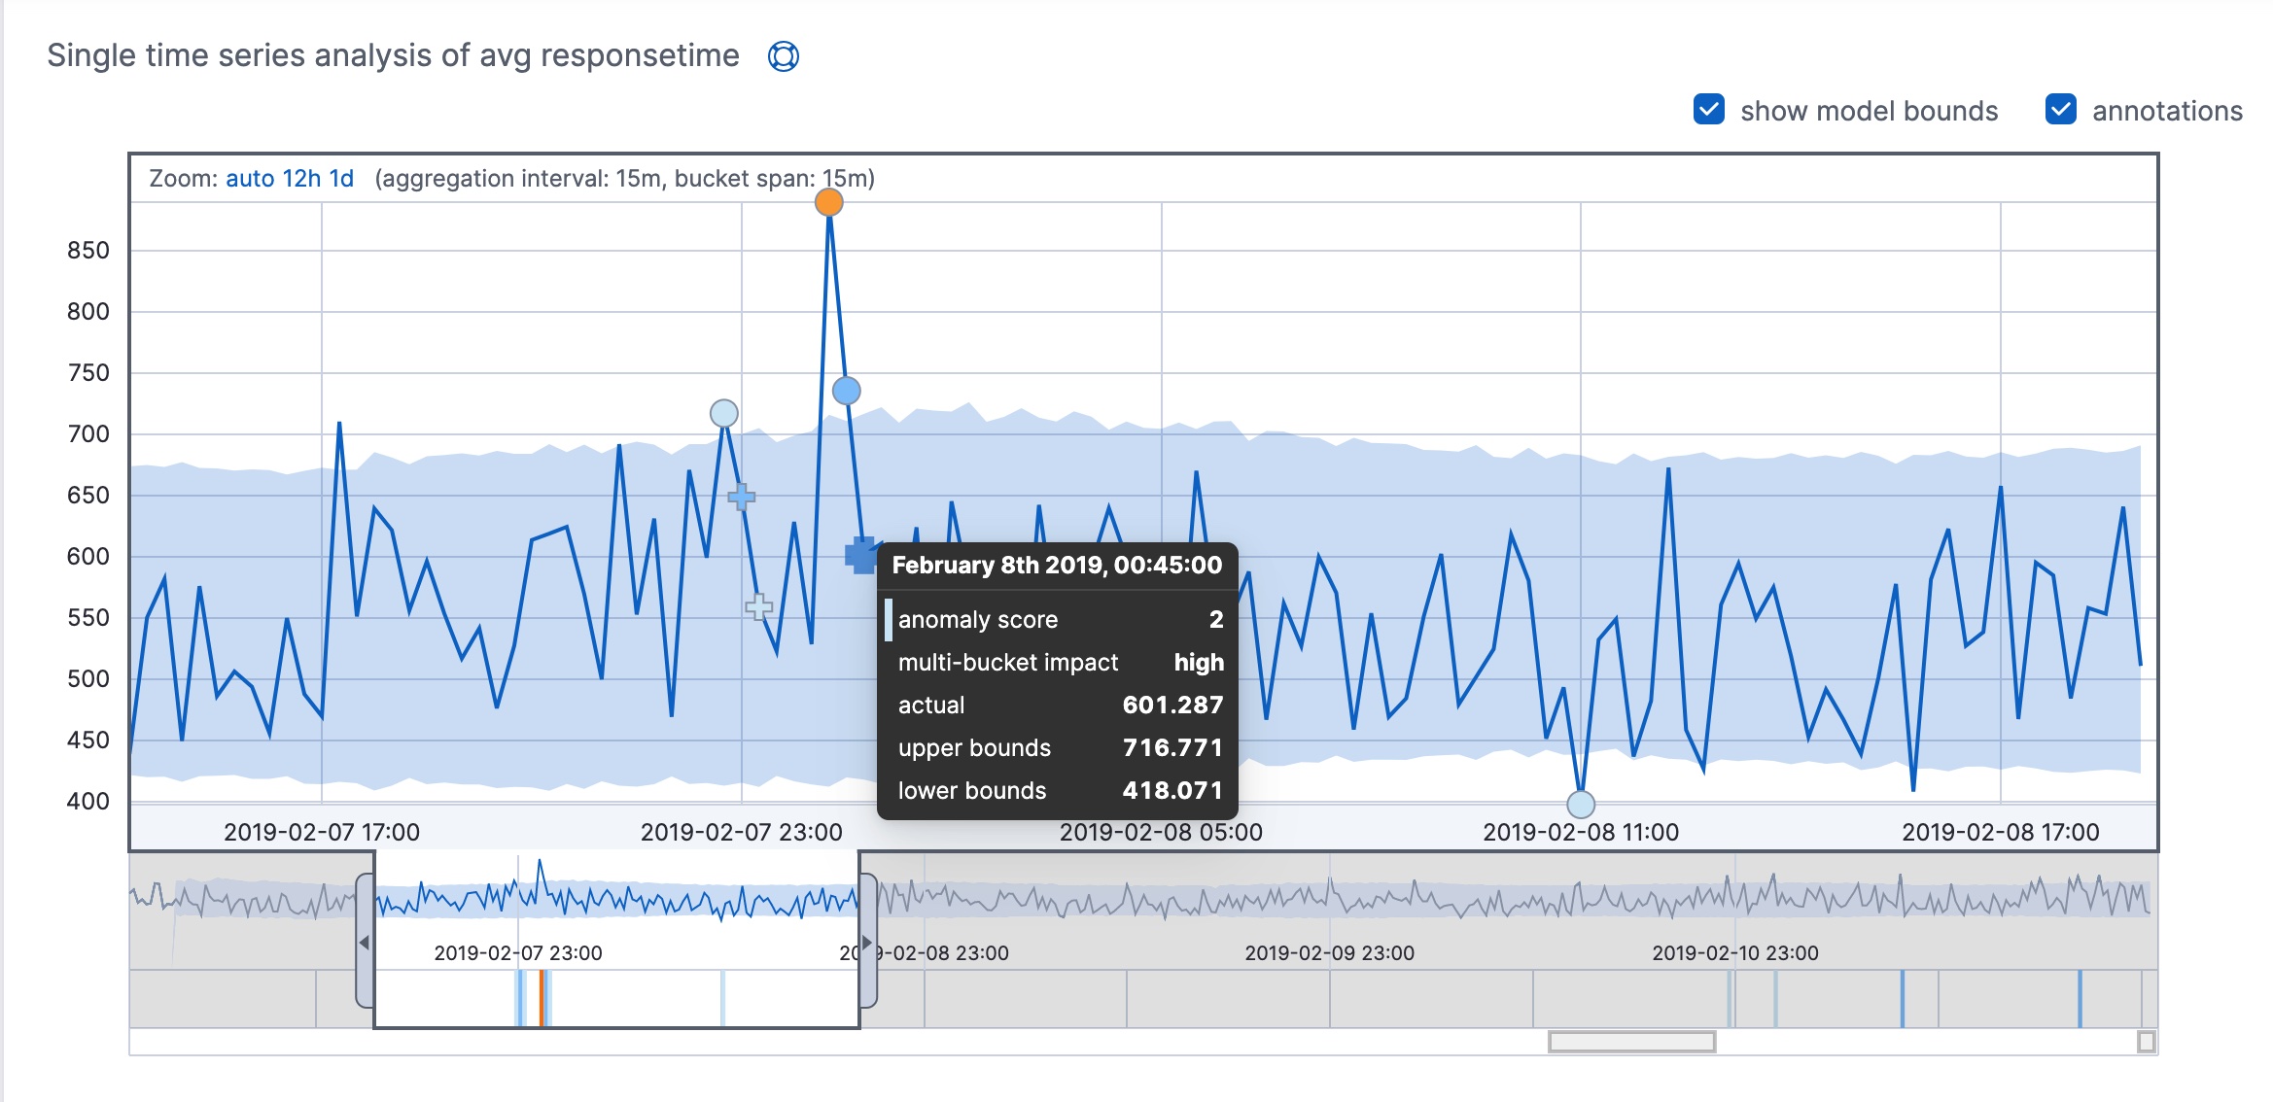Screen dimensions: 2273x1102
Task: Uncheck the show model bounds checkbox
Action: pos(1711,111)
